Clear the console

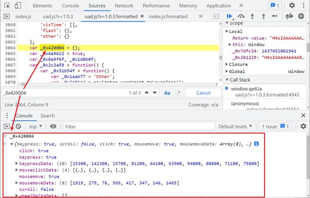coord(19,126)
